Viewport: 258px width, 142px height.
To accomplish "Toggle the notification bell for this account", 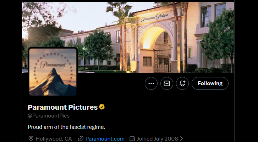I will 182,83.
